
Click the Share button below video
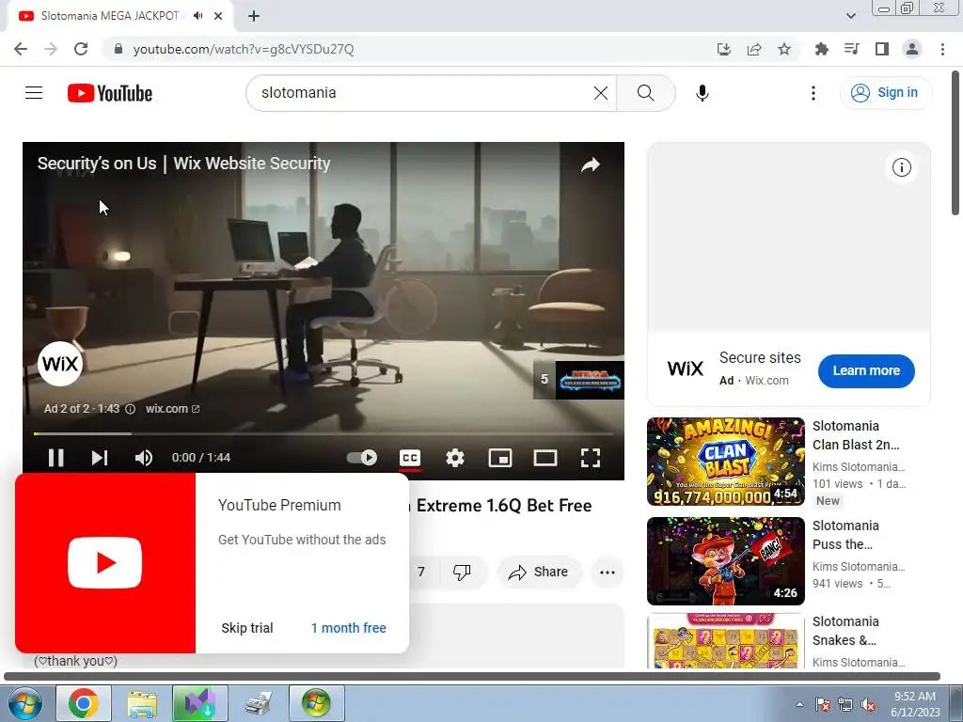click(x=538, y=573)
